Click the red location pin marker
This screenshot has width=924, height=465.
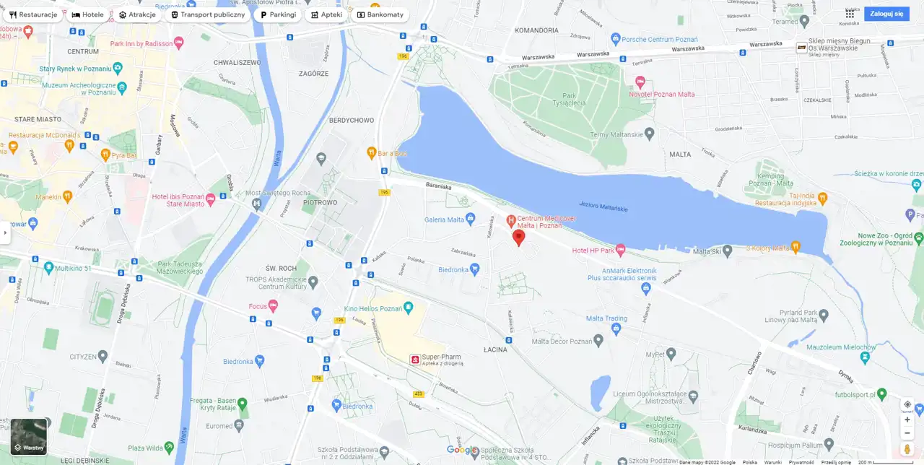(x=518, y=238)
